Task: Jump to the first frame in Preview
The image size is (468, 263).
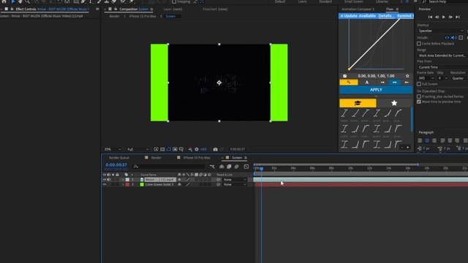Action: (430, 17)
